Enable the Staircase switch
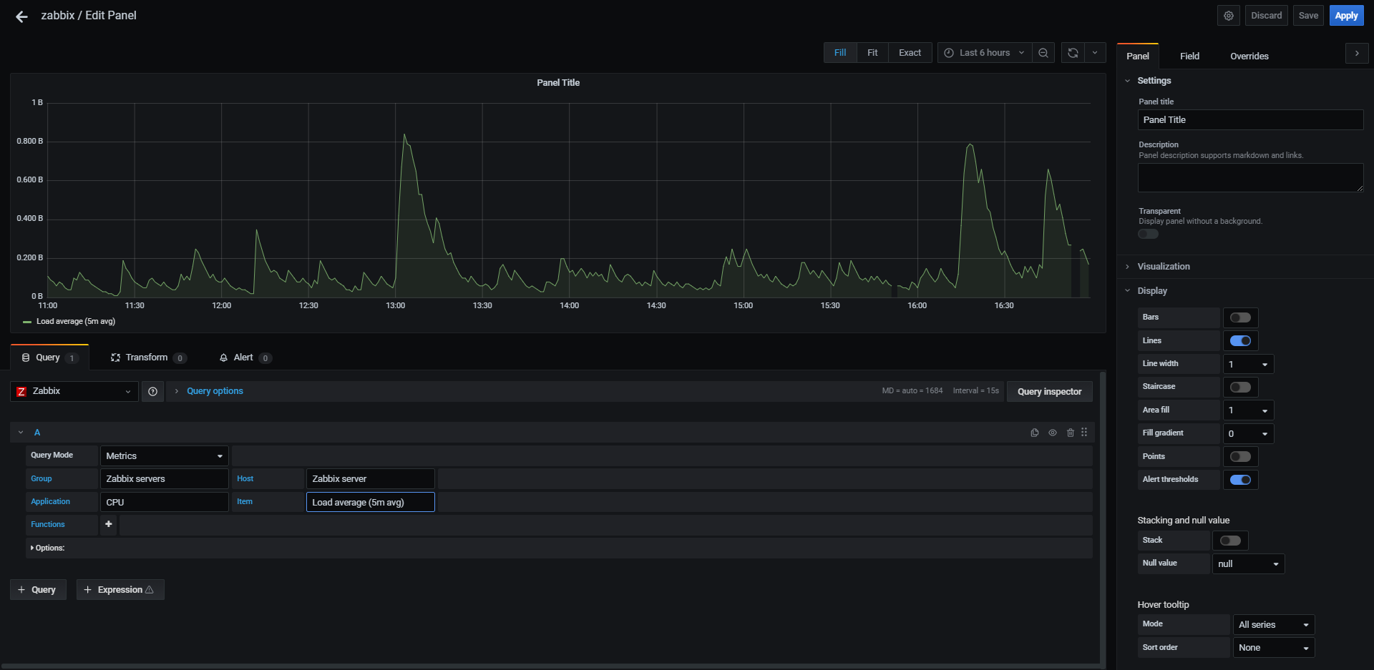The height and width of the screenshot is (670, 1374). coord(1240,387)
